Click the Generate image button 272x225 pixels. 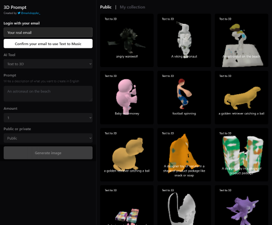click(48, 153)
